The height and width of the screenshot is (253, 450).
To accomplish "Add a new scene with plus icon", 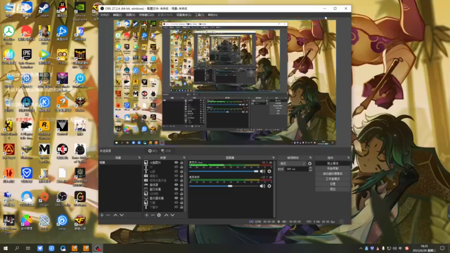I will click(102, 215).
